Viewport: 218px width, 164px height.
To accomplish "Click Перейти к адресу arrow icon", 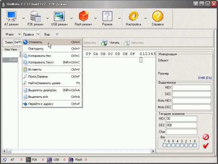I will 25,104.
